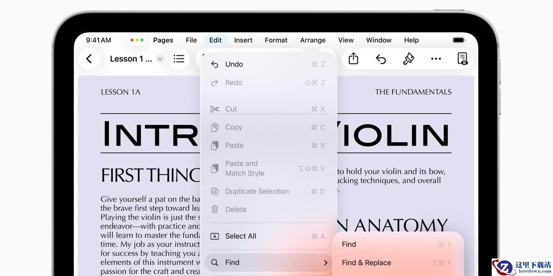Click the LESSON 1A header text
The height and width of the screenshot is (276, 553).
coord(121,92)
